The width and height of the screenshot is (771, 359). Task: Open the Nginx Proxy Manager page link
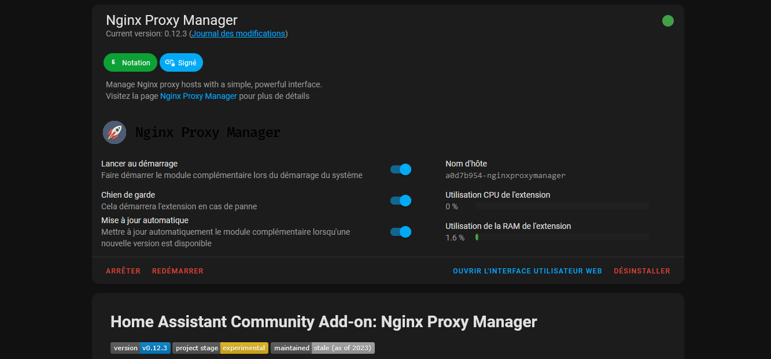pyautogui.click(x=198, y=96)
